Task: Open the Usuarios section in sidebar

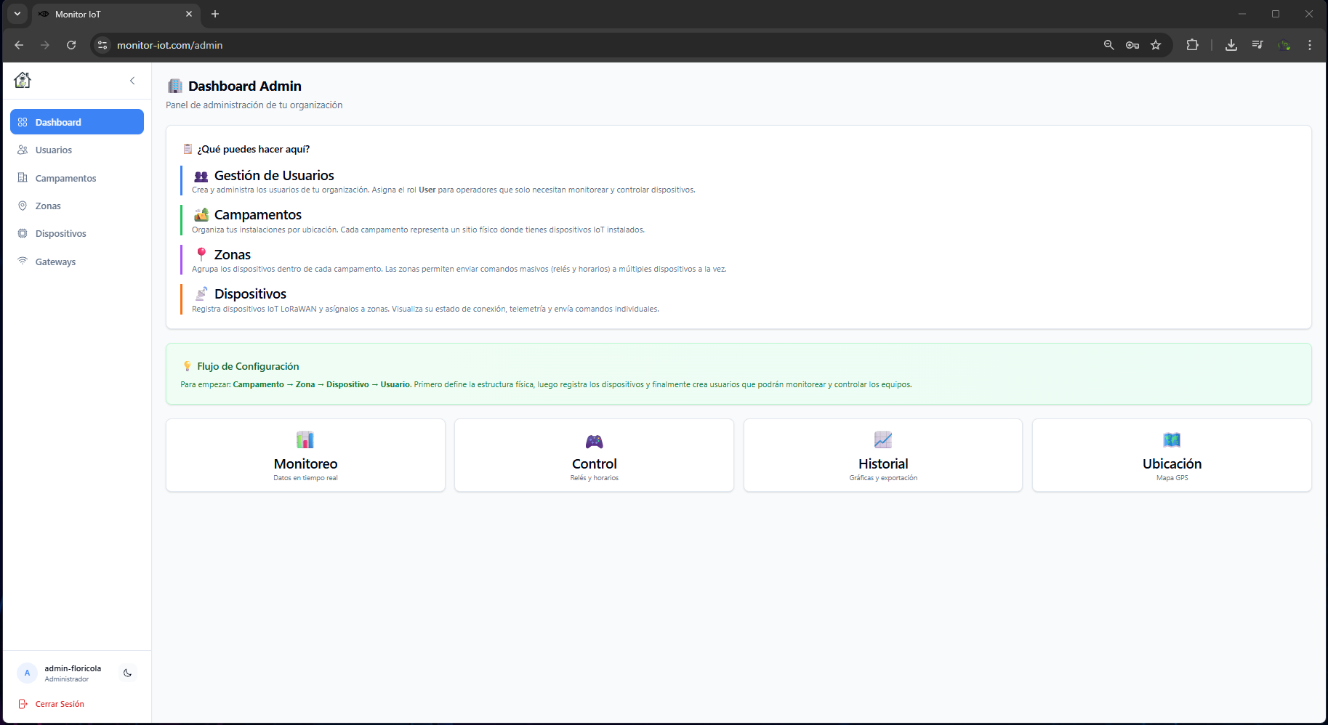Action: click(x=54, y=150)
